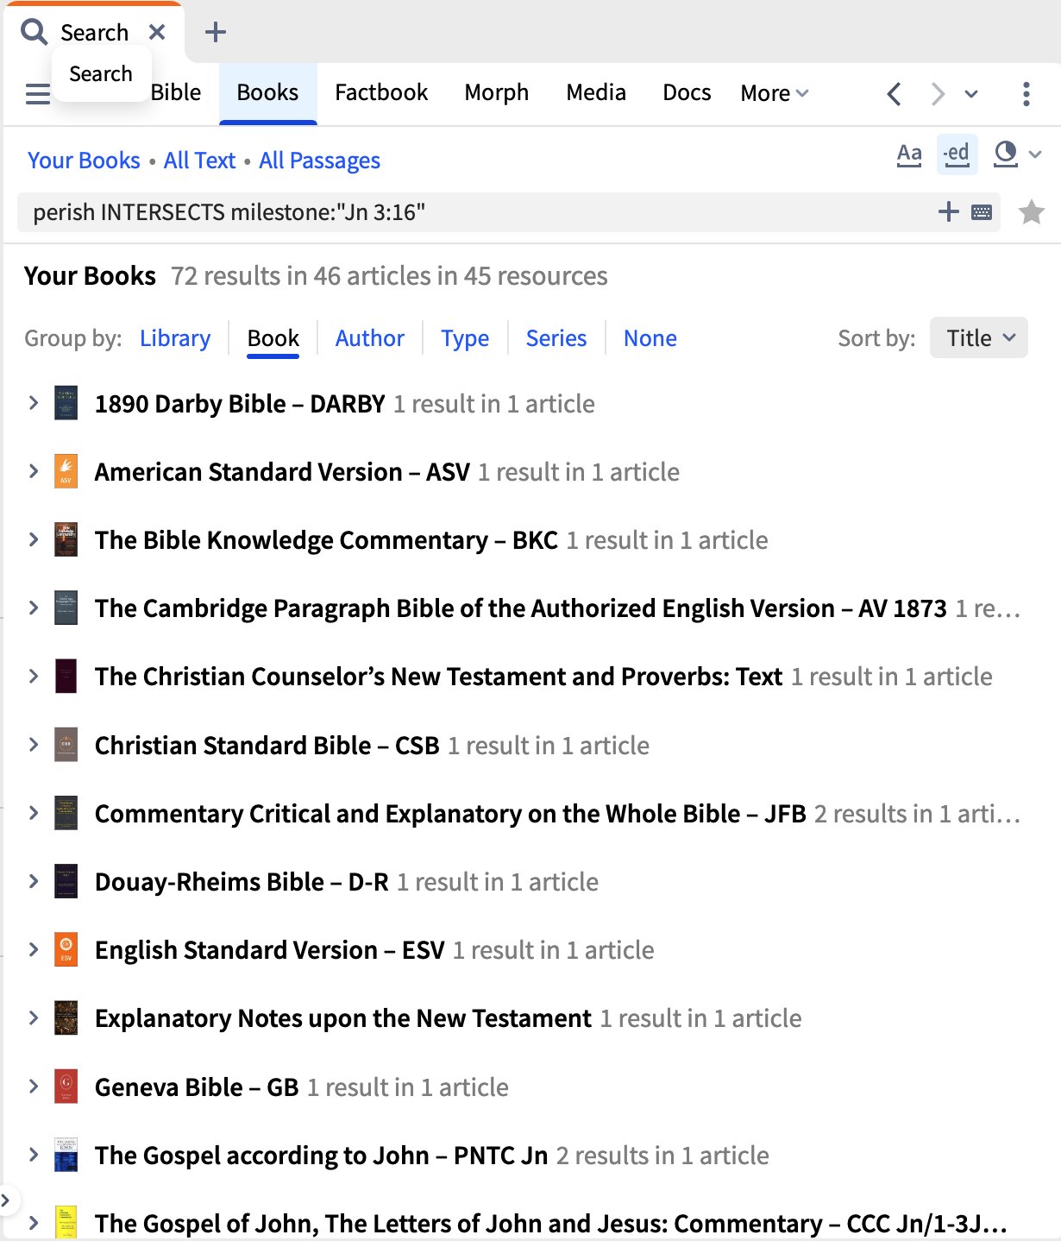Image resolution: width=1061 pixels, height=1241 pixels.
Task: Expand the English Standard Version results
Action: click(x=34, y=949)
